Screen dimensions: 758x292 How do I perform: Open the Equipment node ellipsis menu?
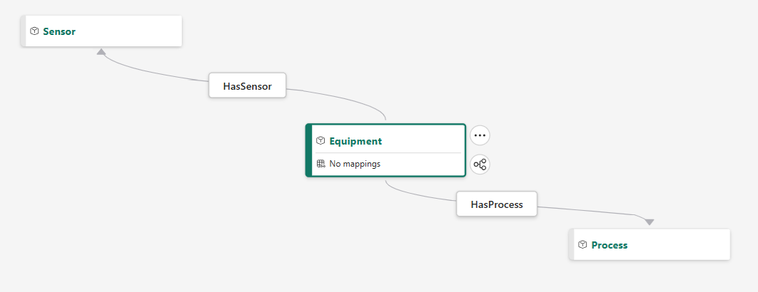tap(480, 135)
